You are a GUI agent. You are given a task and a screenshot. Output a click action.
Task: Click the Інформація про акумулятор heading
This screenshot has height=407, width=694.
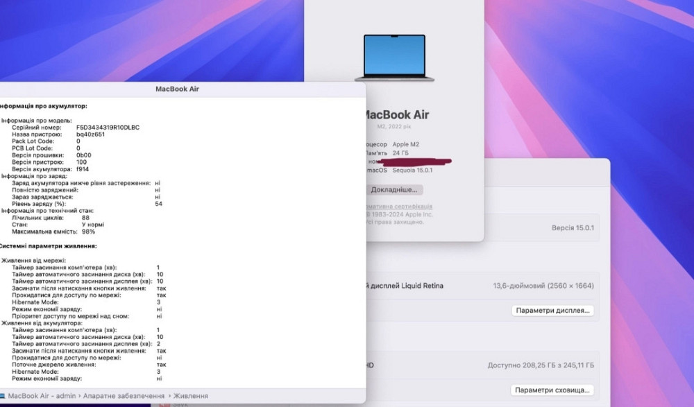(44, 106)
